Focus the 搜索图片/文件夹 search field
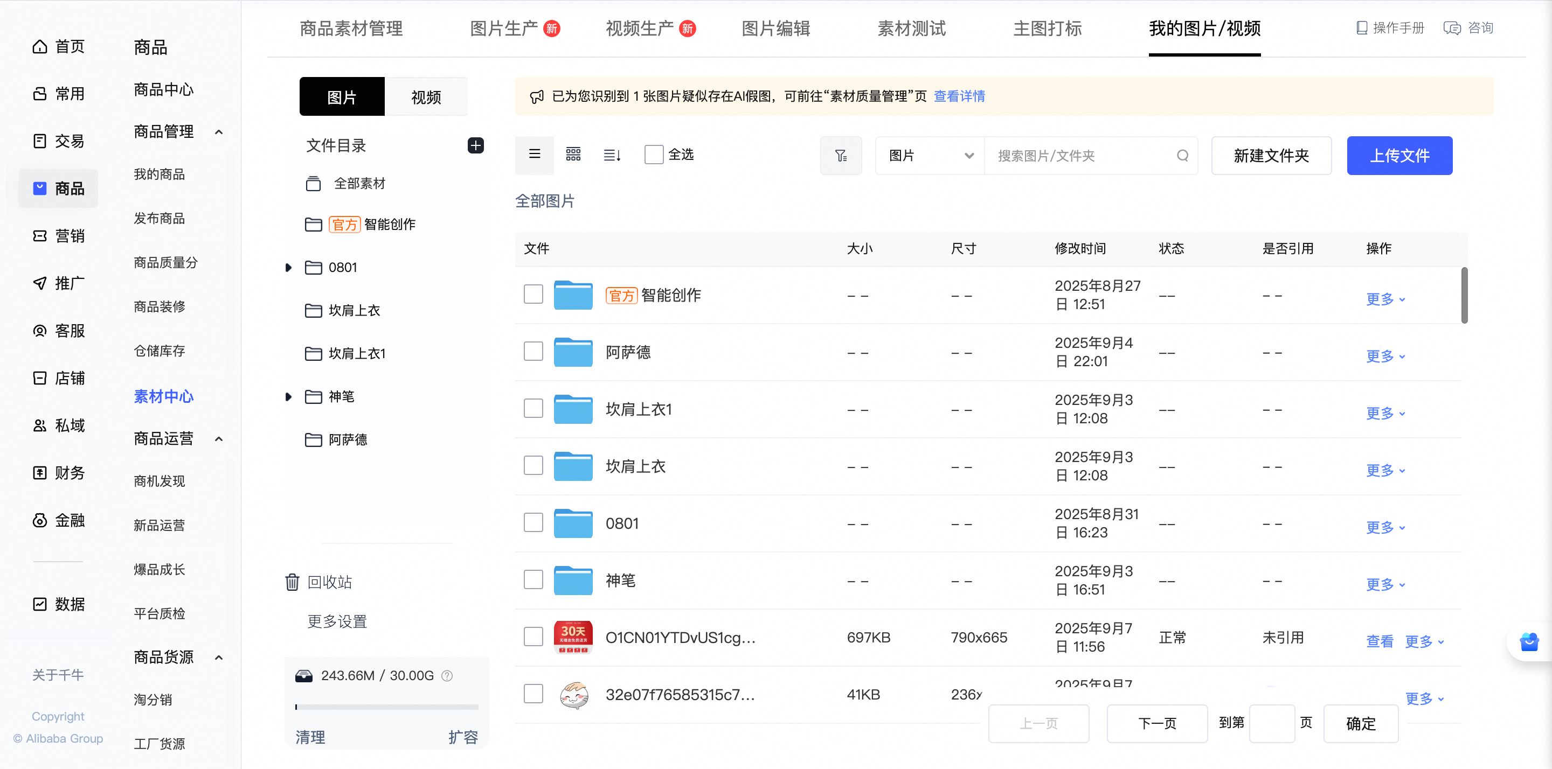The width and height of the screenshot is (1552, 769). [x=1091, y=156]
